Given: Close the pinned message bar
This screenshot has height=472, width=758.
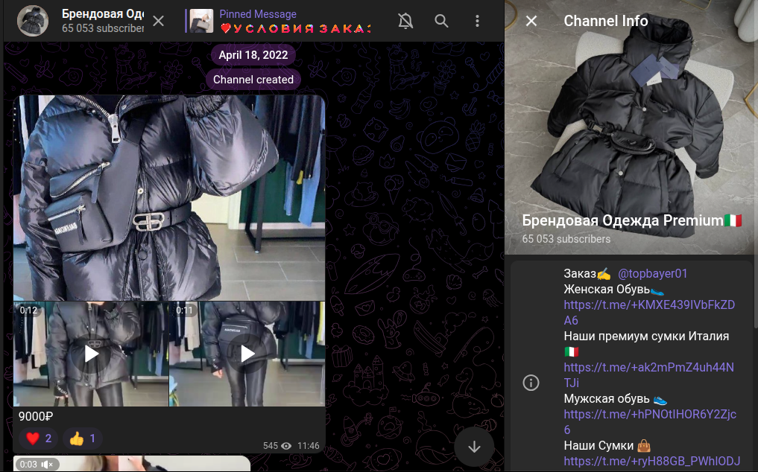Looking at the screenshot, I should coord(159,21).
